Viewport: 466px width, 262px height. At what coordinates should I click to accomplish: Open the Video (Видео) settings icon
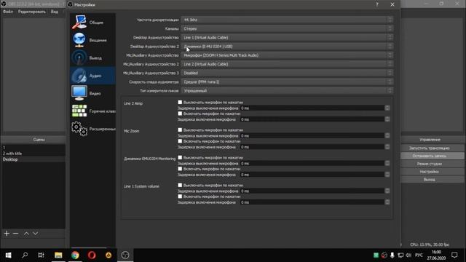[79, 93]
